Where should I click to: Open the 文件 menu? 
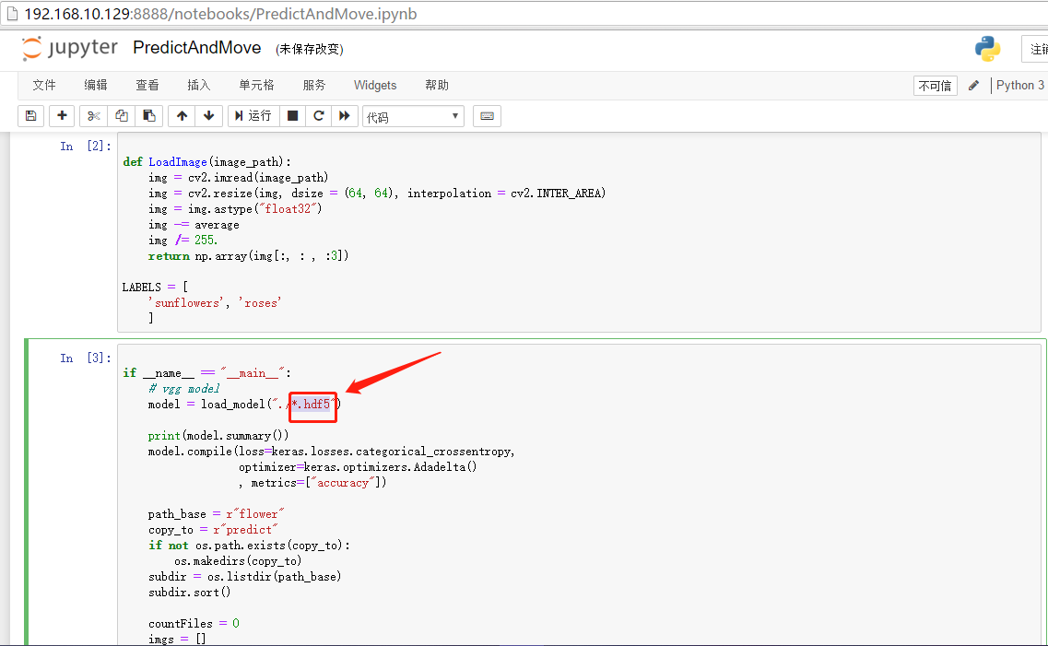coord(43,85)
